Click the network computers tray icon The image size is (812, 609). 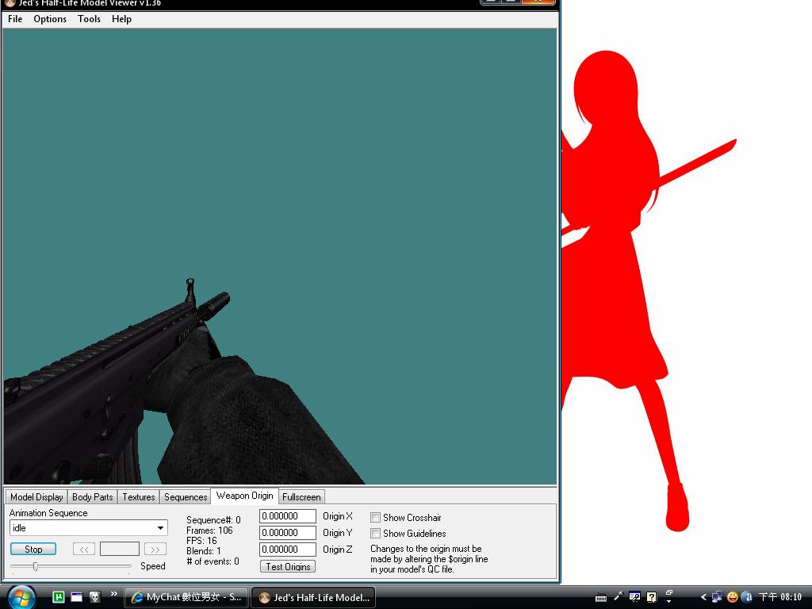pos(717,597)
